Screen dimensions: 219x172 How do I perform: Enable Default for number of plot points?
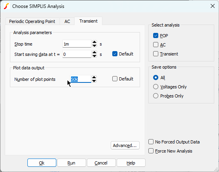tap(115, 79)
